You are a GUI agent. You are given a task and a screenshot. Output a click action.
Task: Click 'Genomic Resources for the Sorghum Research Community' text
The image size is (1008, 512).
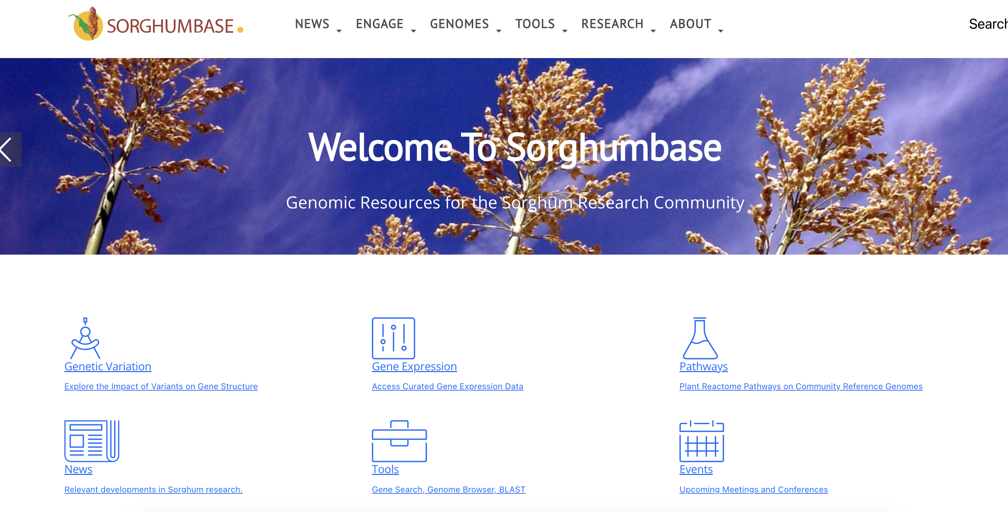pos(515,203)
